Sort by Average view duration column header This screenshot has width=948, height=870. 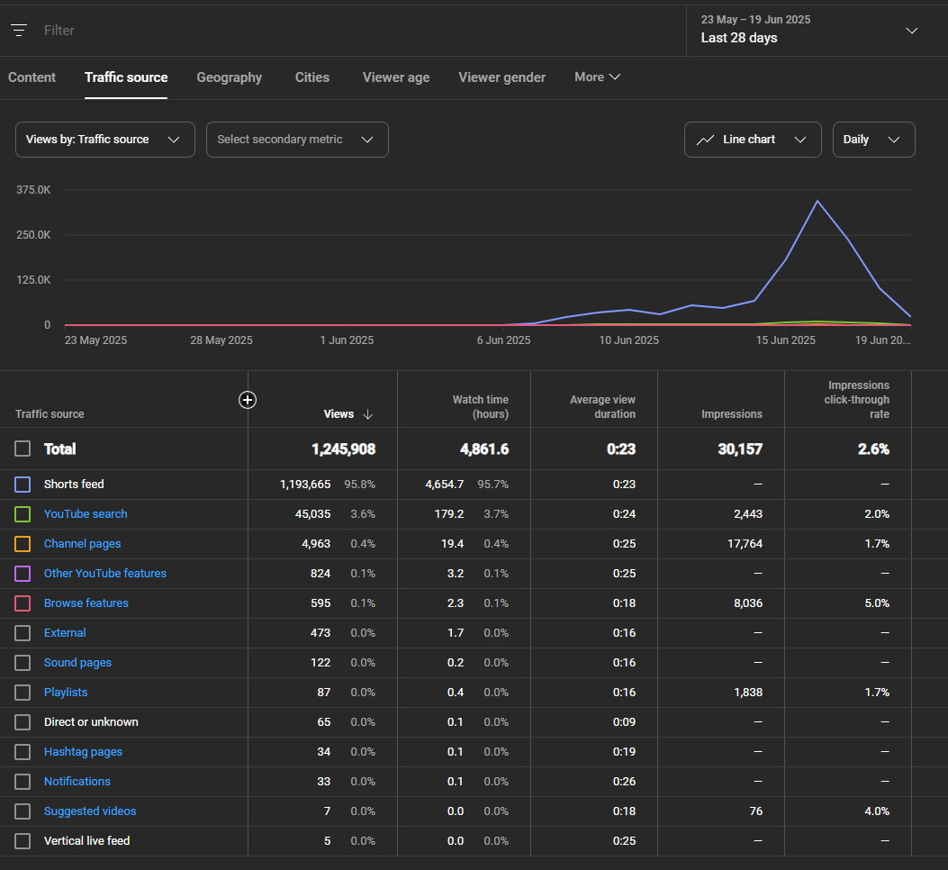[x=602, y=407]
